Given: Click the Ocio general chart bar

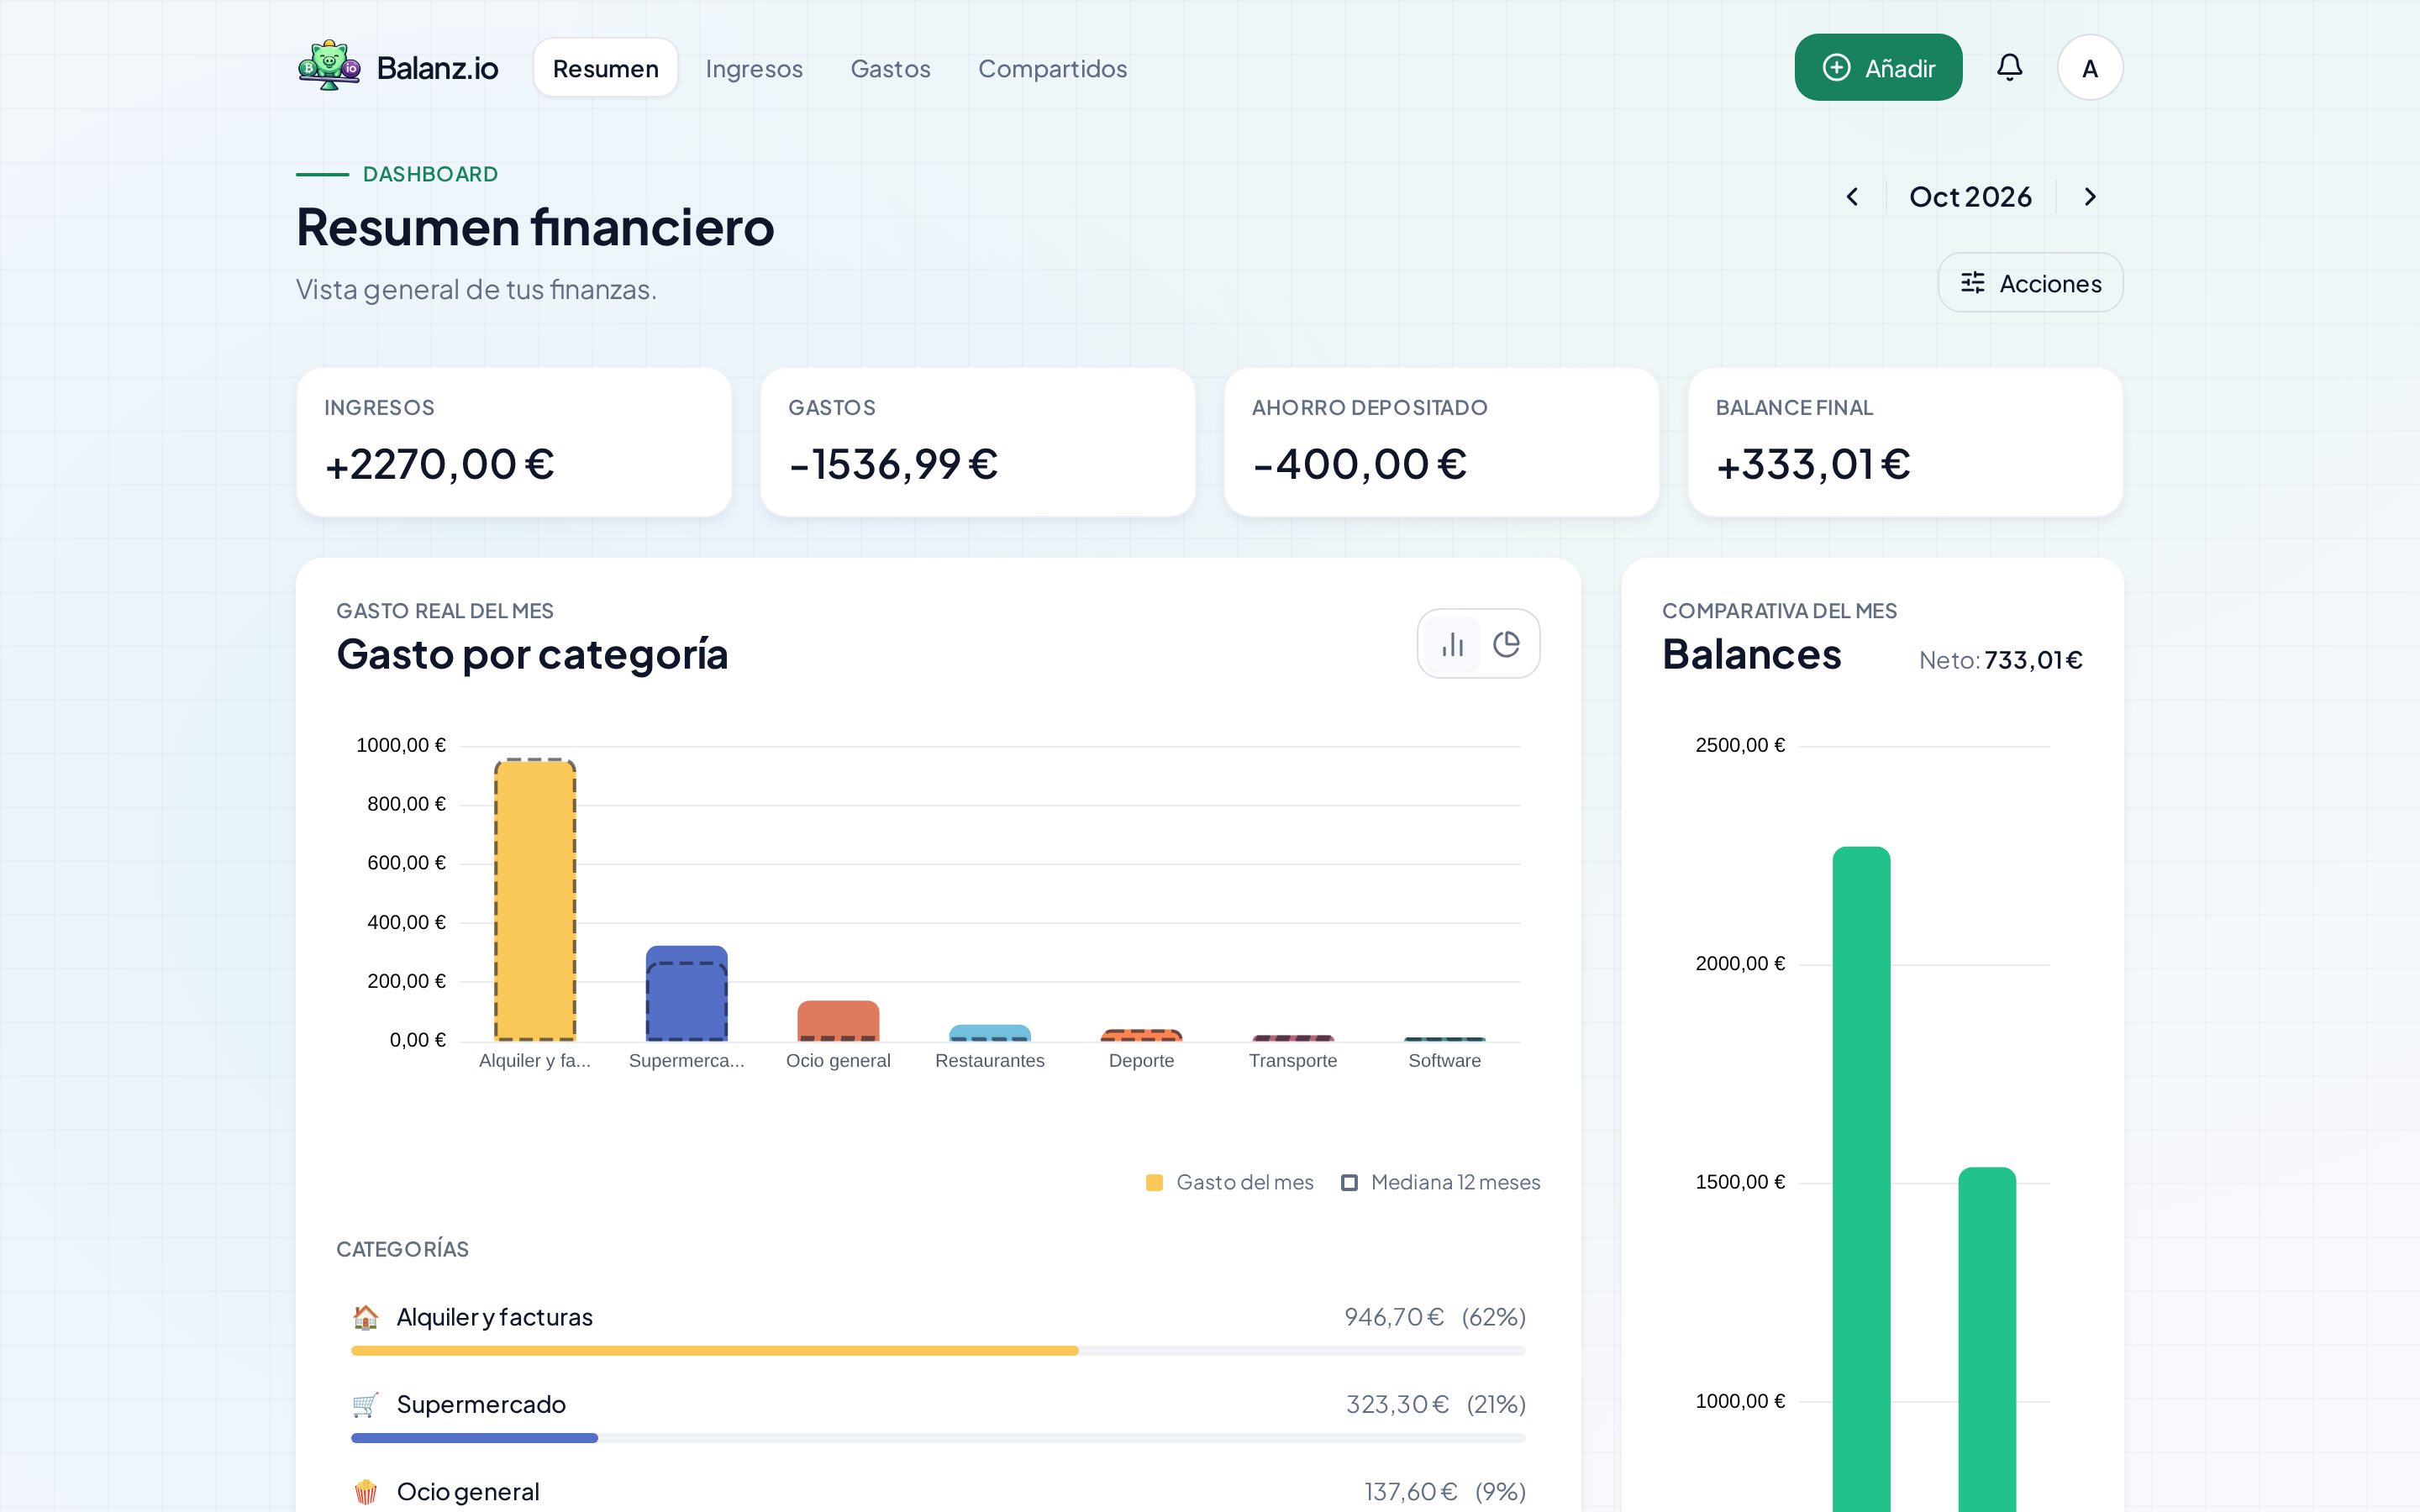Looking at the screenshot, I should [838, 1021].
